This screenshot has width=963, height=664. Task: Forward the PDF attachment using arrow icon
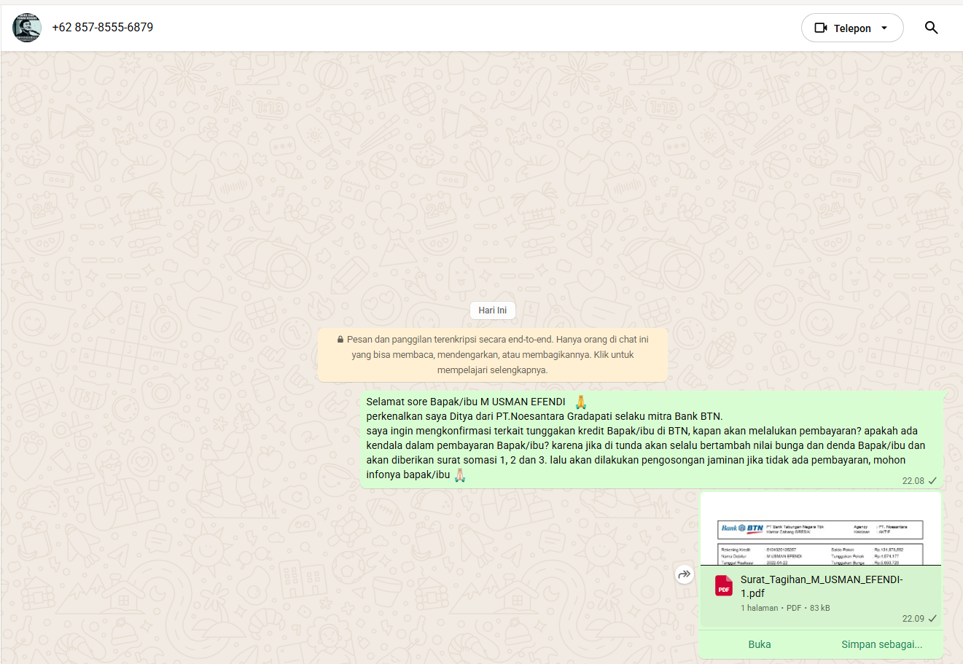684,574
